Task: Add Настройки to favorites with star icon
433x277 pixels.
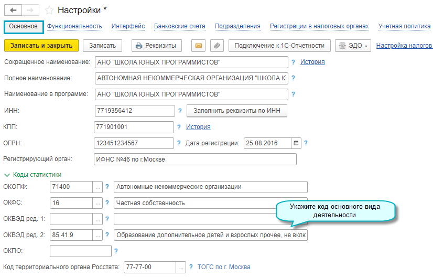Action: pos(49,10)
